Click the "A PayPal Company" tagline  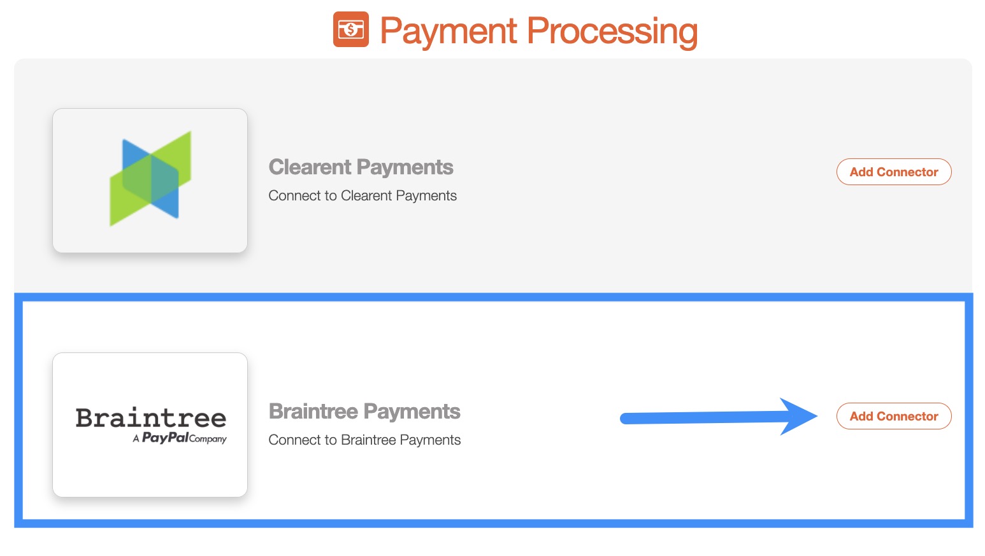(180, 438)
